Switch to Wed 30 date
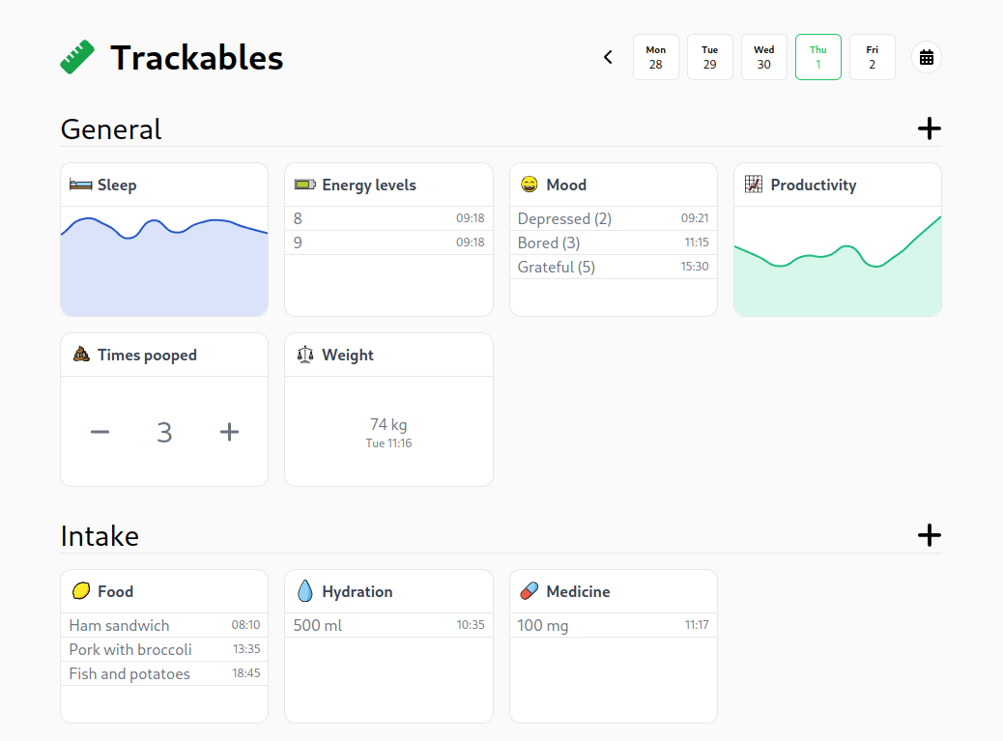 click(763, 57)
